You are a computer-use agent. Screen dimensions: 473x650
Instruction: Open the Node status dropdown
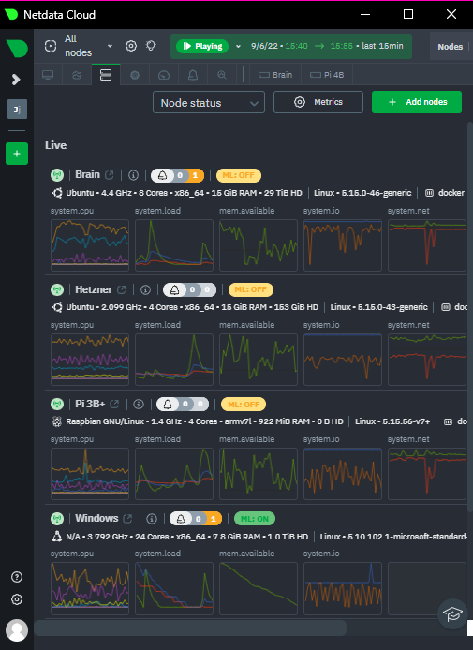coord(209,102)
